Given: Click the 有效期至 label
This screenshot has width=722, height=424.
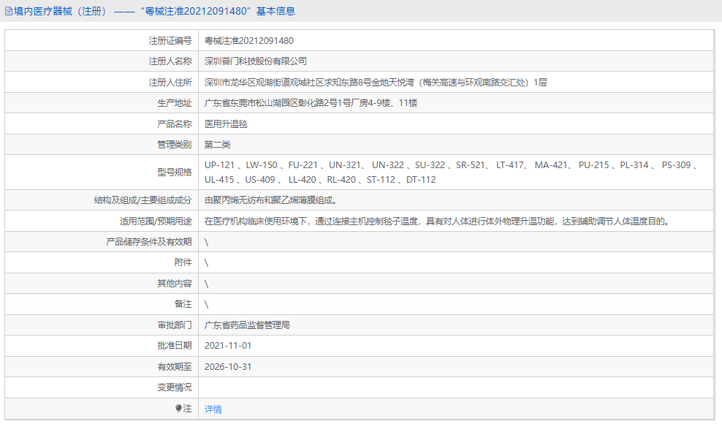Looking at the screenshot, I should click(175, 366).
